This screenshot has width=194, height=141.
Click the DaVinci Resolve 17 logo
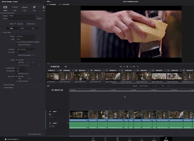6,139
